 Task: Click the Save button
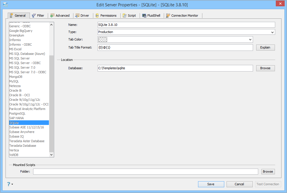pyautogui.click(x=211, y=184)
